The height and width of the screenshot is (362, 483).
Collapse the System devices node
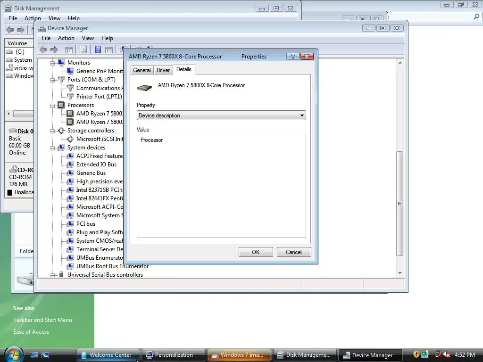click(53, 148)
